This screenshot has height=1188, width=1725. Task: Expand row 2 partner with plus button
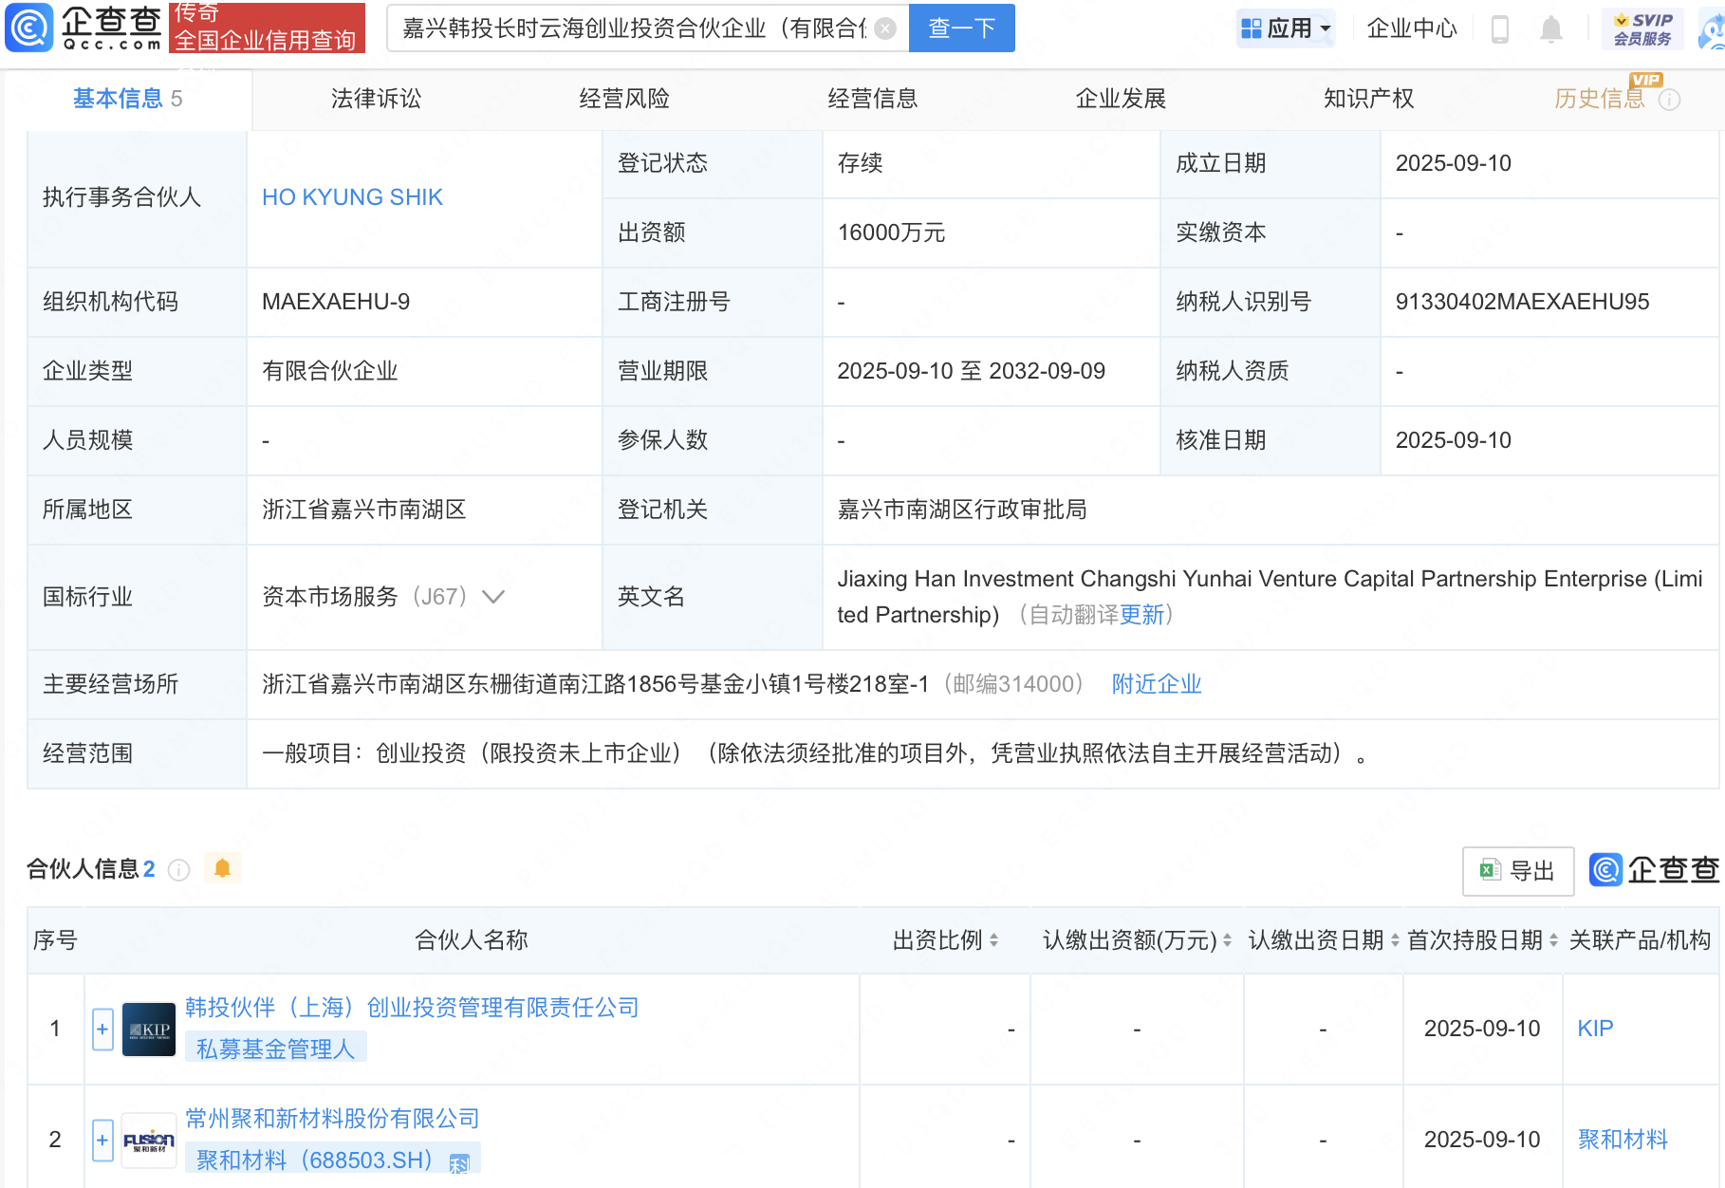point(102,1140)
